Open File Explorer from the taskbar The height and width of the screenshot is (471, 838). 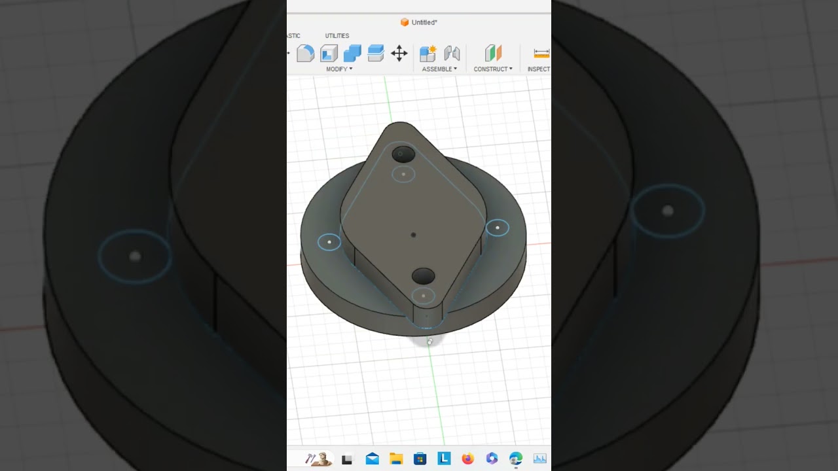[x=396, y=459]
